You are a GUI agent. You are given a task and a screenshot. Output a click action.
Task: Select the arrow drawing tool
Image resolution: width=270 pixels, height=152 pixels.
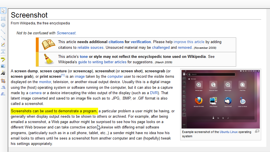coord(3,38)
